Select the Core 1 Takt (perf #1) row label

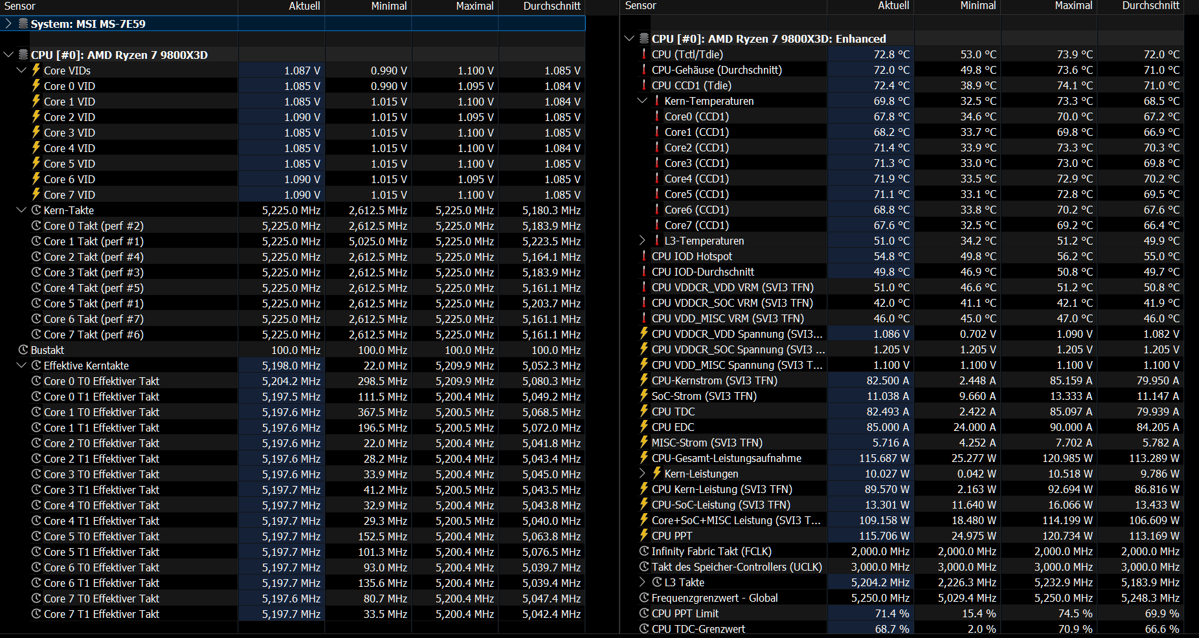pos(94,241)
